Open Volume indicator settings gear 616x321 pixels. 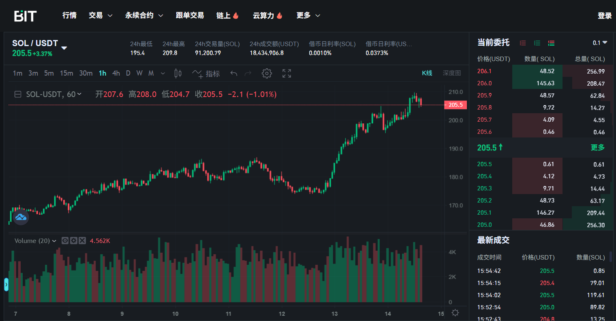click(73, 241)
